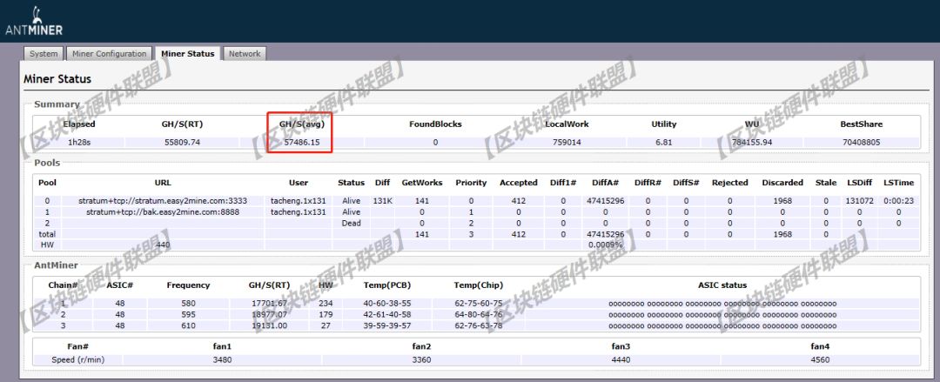This screenshot has height=382, width=940.
Task: Click the FoundBlocks column header
Action: pyautogui.click(x=435, y=124)
